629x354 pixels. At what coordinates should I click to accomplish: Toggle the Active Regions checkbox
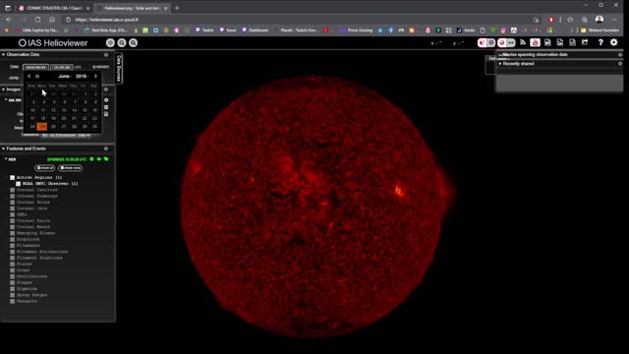pos(13,177)
